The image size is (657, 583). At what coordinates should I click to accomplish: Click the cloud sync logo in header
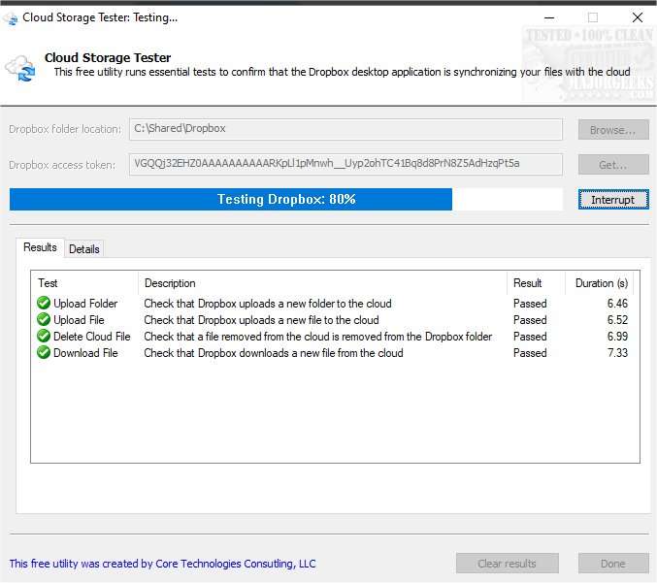click(x=20, y=67)
